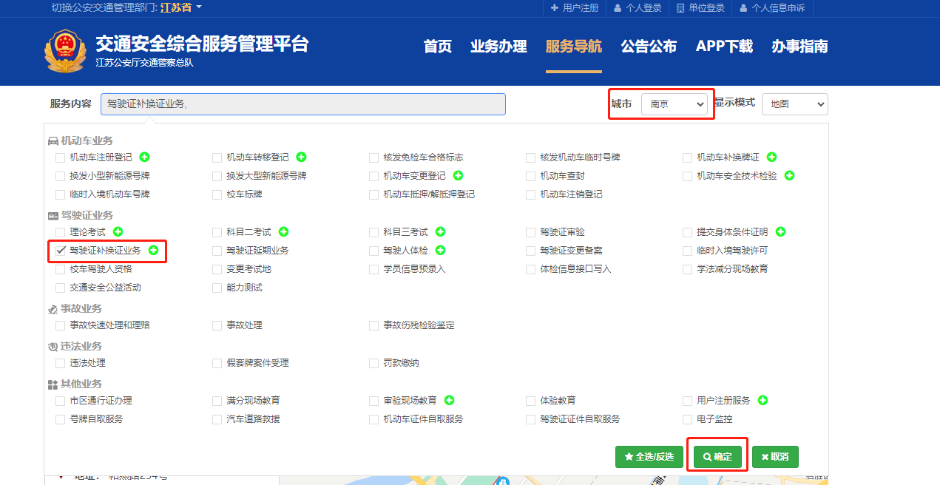Click the police badge logo
This screenshot has width=940, height=485.
click(65, 51)
